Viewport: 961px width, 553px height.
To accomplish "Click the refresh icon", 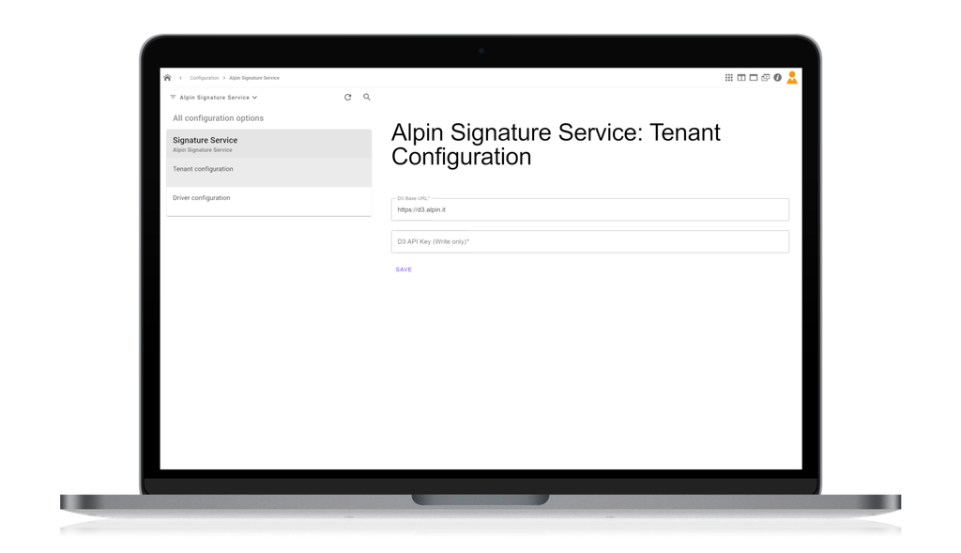I will [x=347, y=97].
